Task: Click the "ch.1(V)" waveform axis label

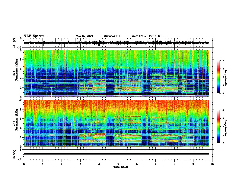Action: 14,43
